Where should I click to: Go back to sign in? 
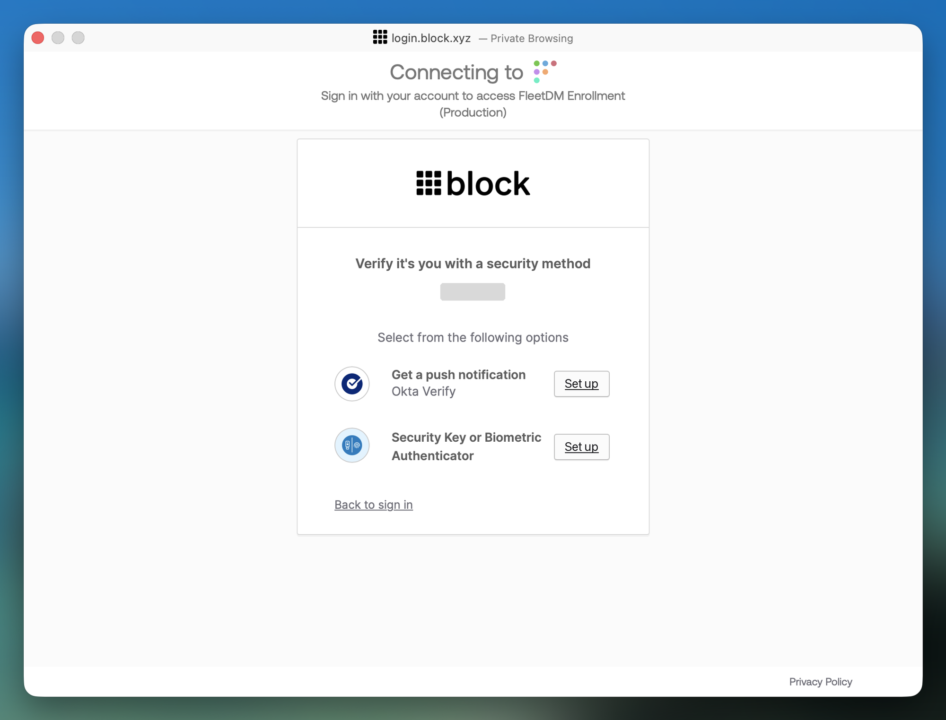point(374,505)
